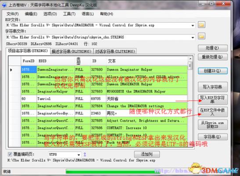
Task: Click the 在ESP文件中嵌入 button
Action: point(213,112)
